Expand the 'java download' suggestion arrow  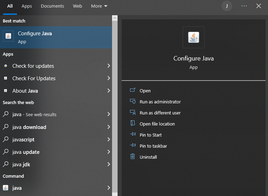click(109, 127)
